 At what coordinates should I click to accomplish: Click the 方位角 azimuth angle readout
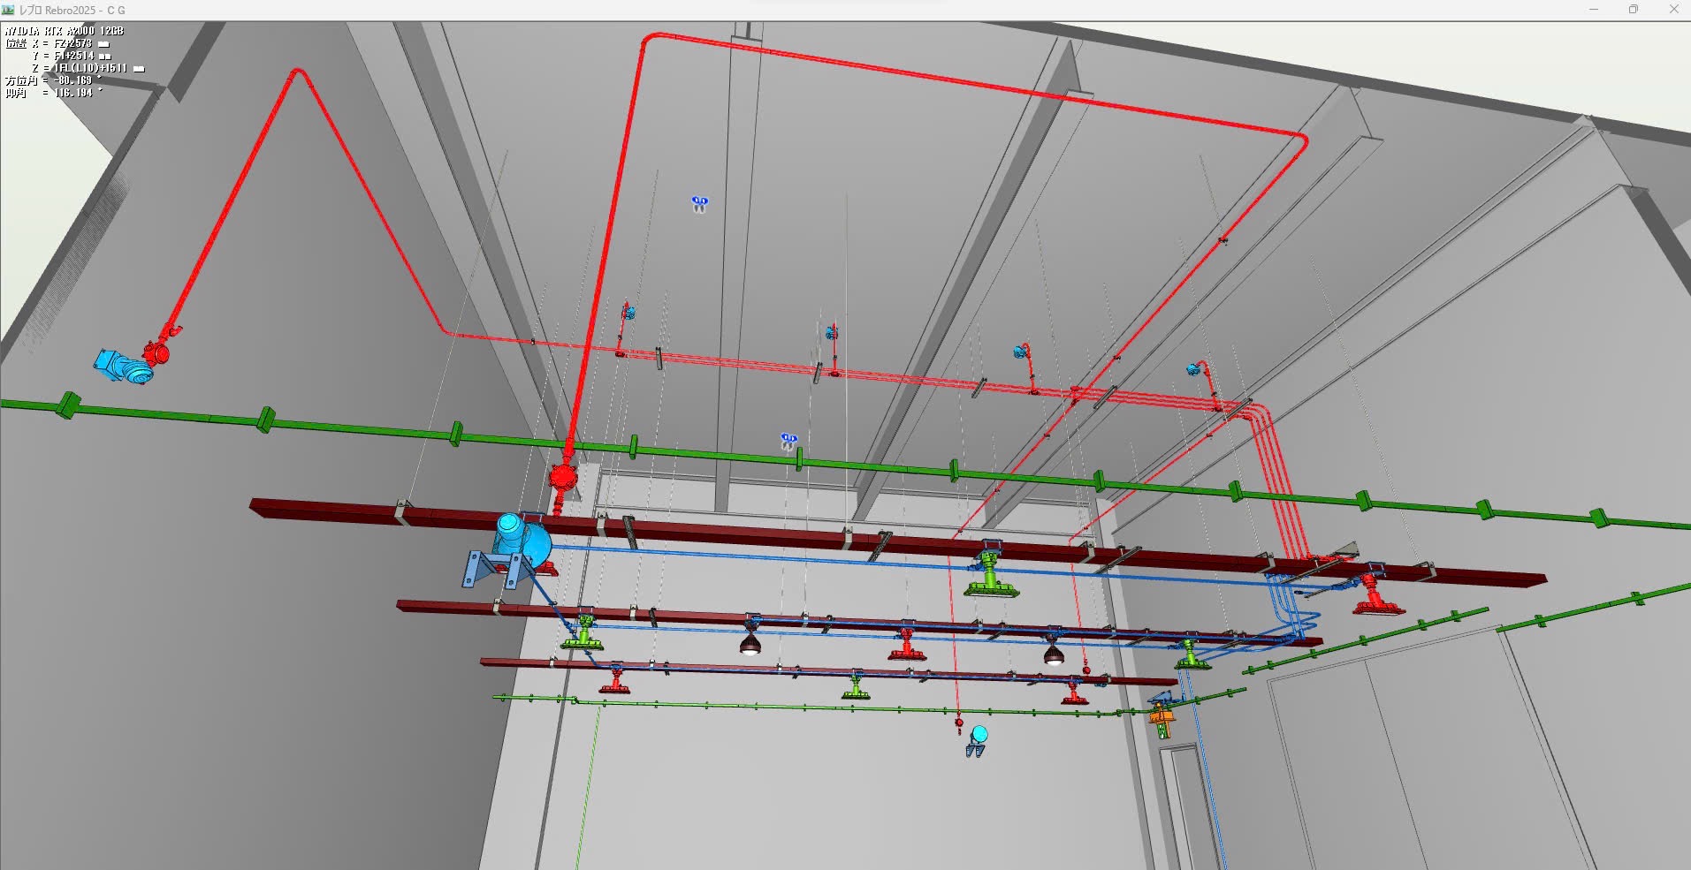(x=53, y=80)
